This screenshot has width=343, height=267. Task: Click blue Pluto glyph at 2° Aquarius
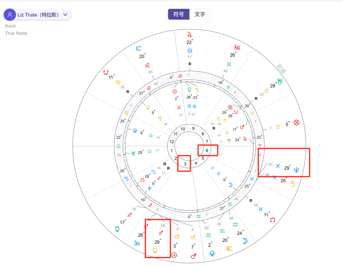[212, 254]
